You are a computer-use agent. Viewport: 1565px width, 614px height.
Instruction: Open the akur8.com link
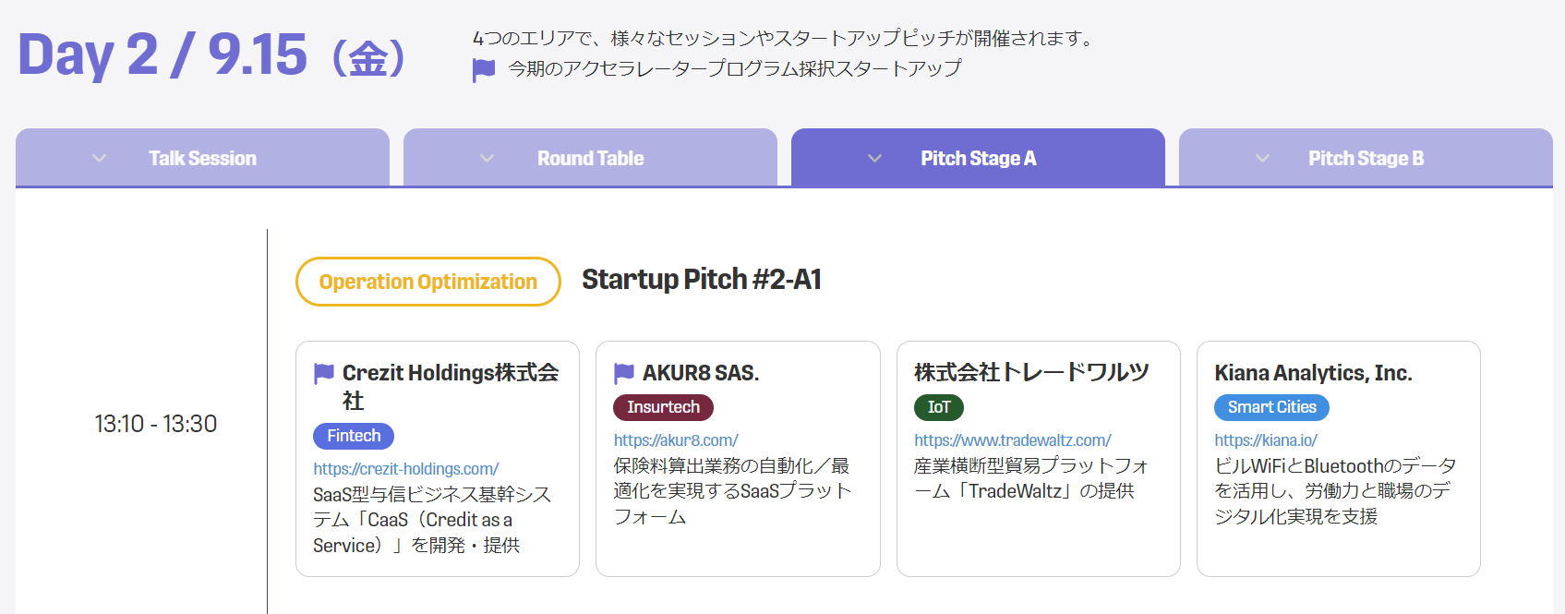[x=676, y=440]
